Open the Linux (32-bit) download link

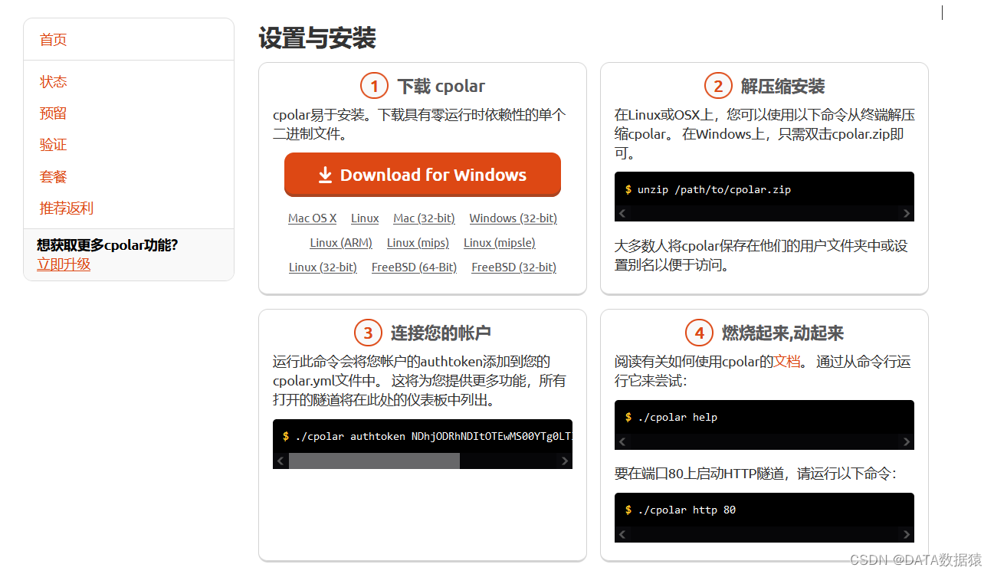click(x=323, y=267)
